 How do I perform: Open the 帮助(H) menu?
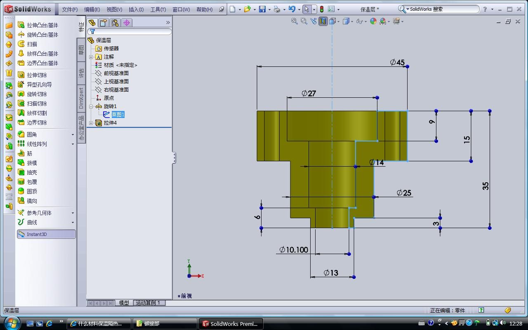click(x=205, y=9)
